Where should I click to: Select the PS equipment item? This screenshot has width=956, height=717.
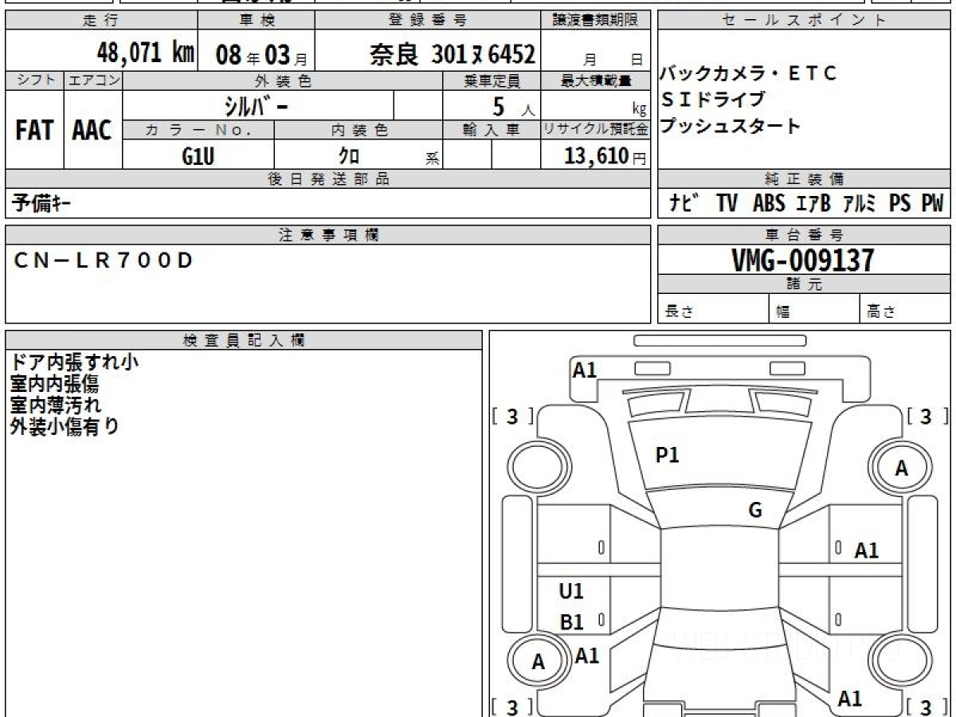pyautogui.click(x=900, y=203)
